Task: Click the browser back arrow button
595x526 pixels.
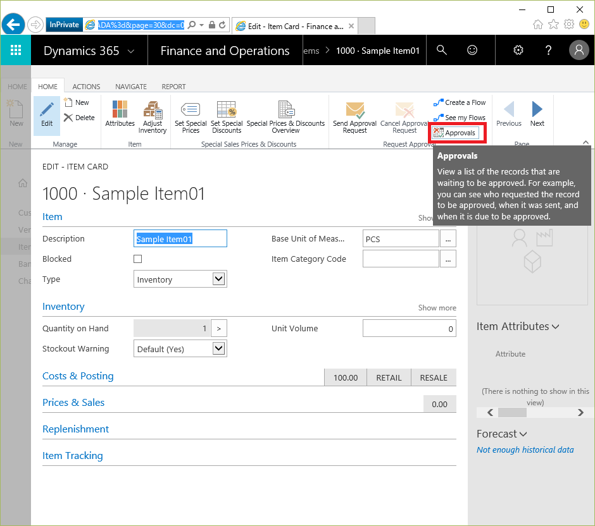Action: (13, 25)
